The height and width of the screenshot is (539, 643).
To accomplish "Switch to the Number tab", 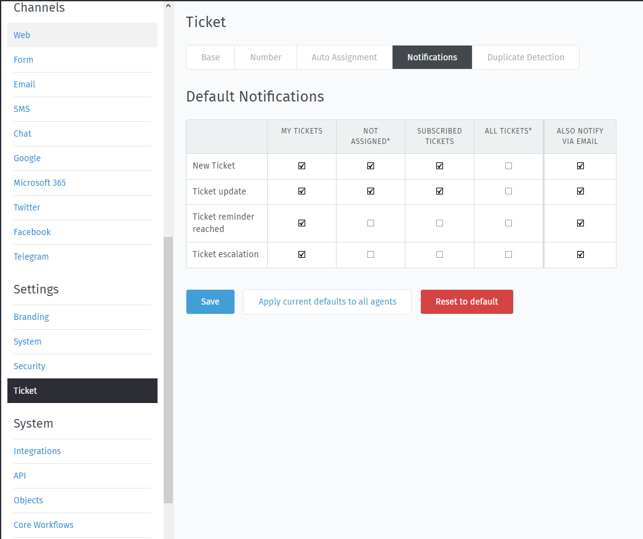I will (265, 57).
